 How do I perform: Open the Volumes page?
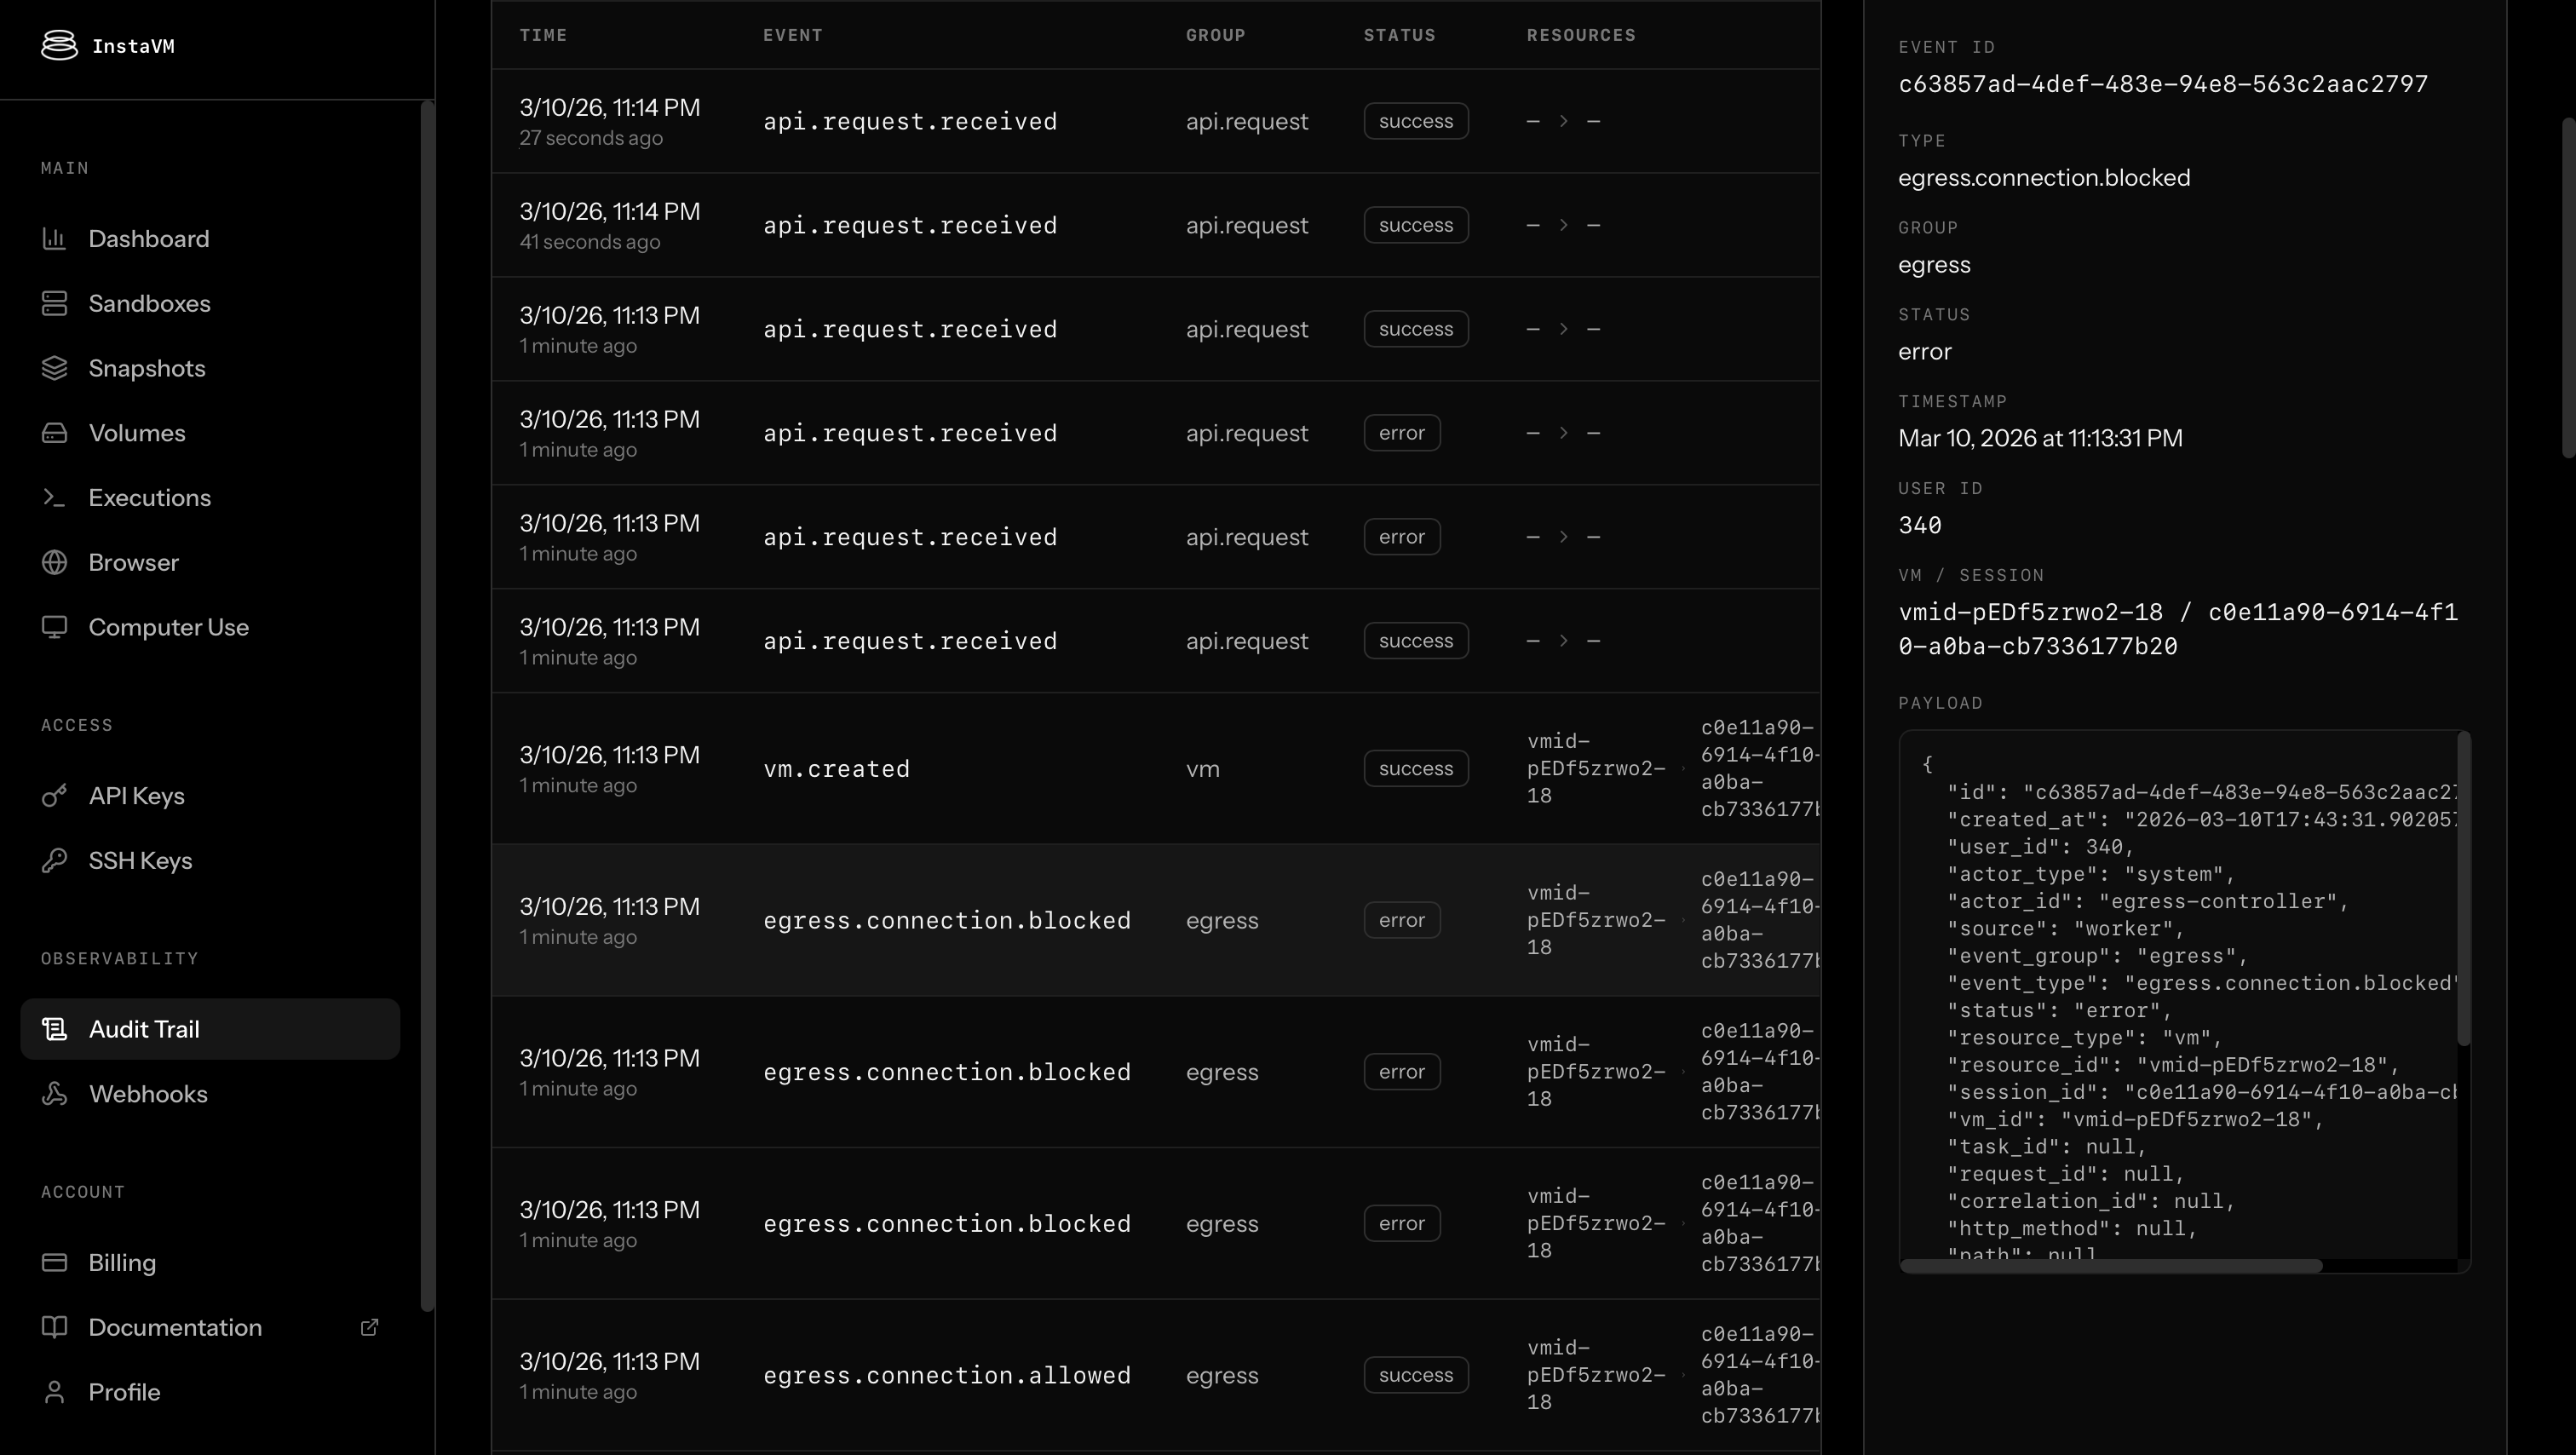(x=137, y=433)
